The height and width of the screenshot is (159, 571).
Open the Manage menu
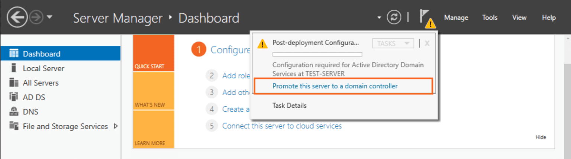[456, 17]
